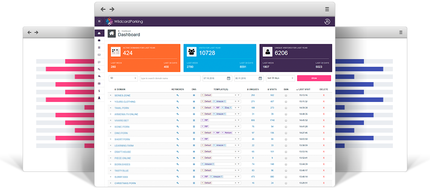Viewport: 430px width, 194px height.
Task: Open the 50 rows-per-page dropdown
Action: point(123,78)
